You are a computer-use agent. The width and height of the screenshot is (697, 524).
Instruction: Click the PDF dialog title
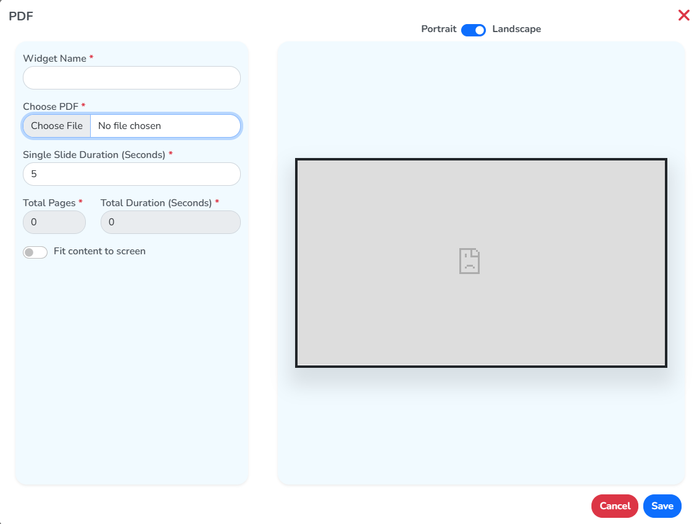(21, 16)
